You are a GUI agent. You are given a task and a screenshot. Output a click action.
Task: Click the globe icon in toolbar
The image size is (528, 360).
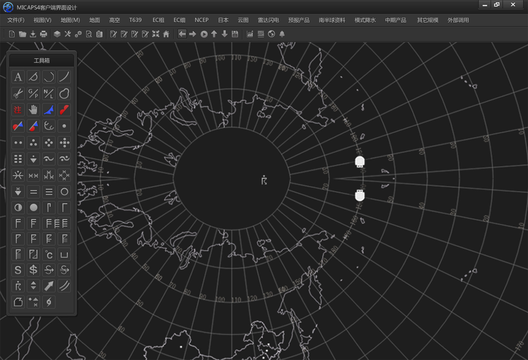271,34
